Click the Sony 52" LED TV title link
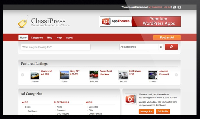Screen dimensions: 200x119 (75, 73)
